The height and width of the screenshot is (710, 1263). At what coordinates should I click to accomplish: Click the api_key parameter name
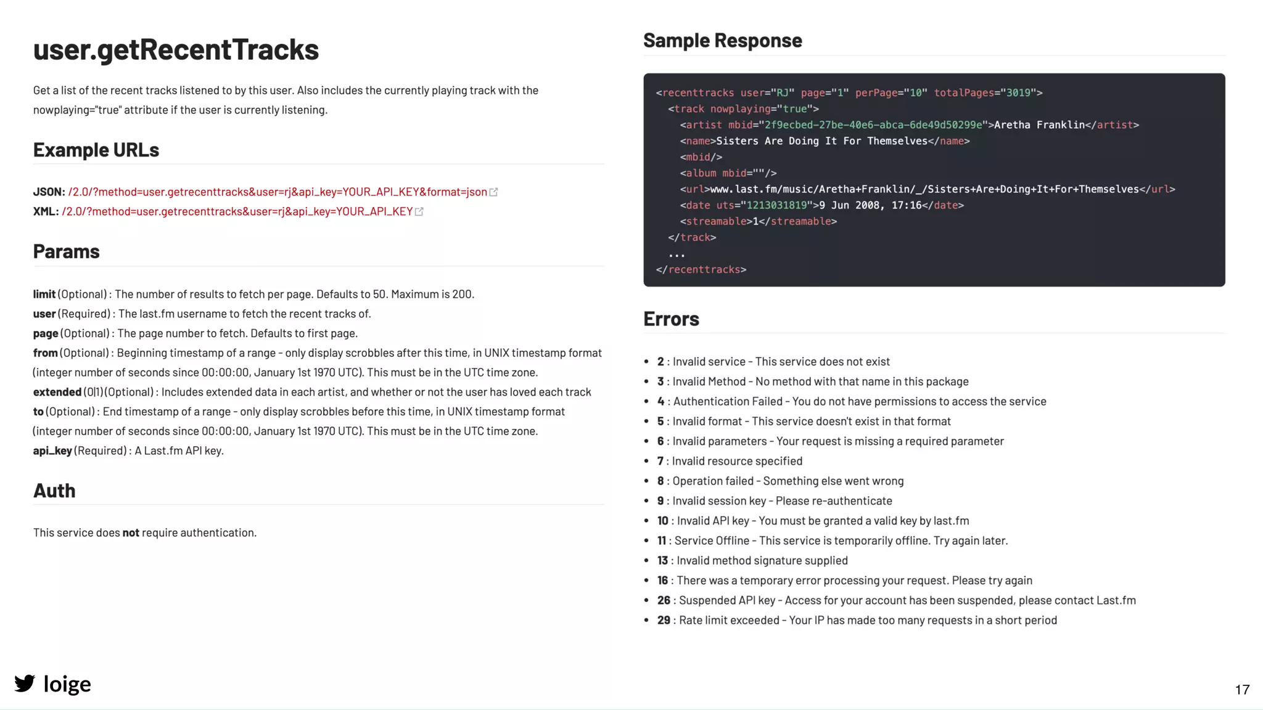tap(52, 451)
